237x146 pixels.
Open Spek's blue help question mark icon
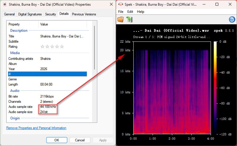tap(232, 20)
